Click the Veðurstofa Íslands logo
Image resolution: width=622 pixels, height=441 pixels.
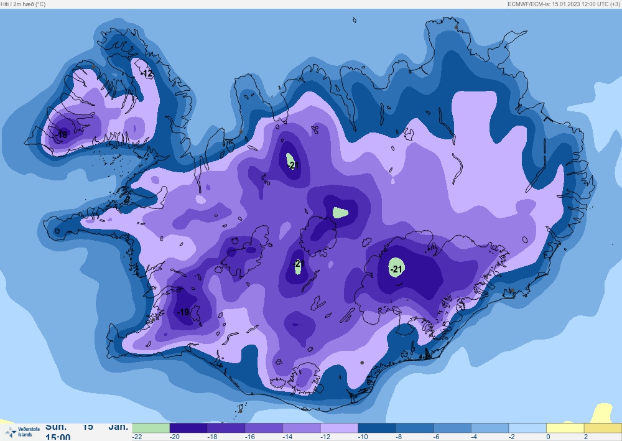pyautogui.click(x=23, y=432)
